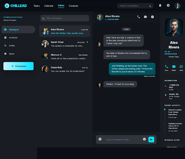Image resolution: width=185 pixels, height=159 pixels.
Task: Click the 'procurement list' message bubble
Action: pyautogui.click(x=126, y=55)
